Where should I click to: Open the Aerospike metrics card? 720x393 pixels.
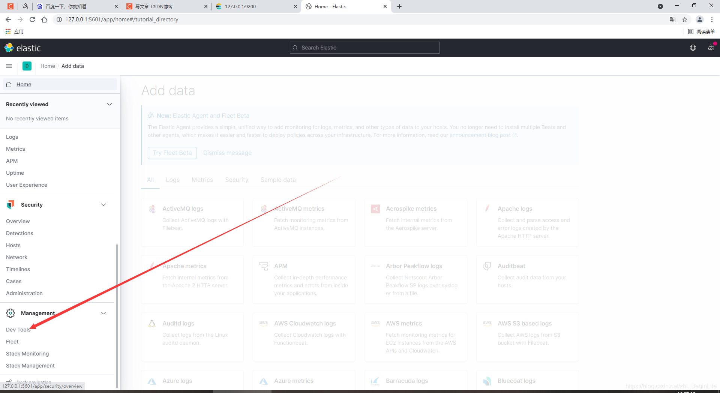[x=416, y=222]
